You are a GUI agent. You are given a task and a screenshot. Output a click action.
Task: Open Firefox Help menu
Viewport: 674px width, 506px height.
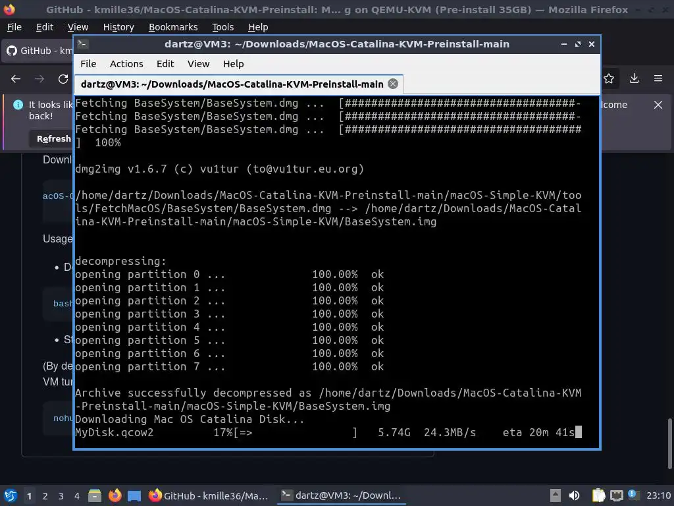(x=258, y=27)
